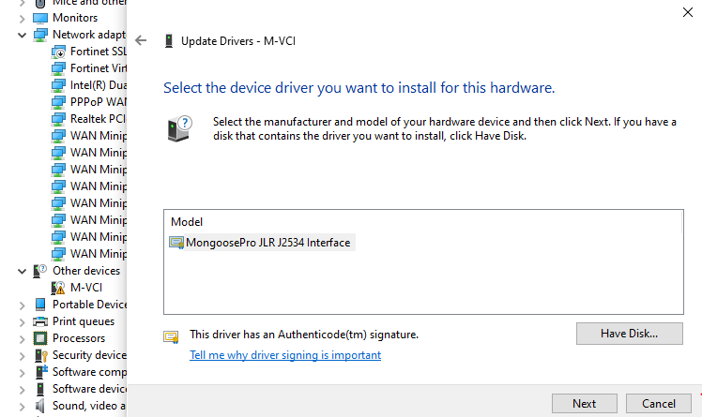Click the Authenticode signature certificate icon
This screenshot has height=417, width=702.
[x=171, y=337]
